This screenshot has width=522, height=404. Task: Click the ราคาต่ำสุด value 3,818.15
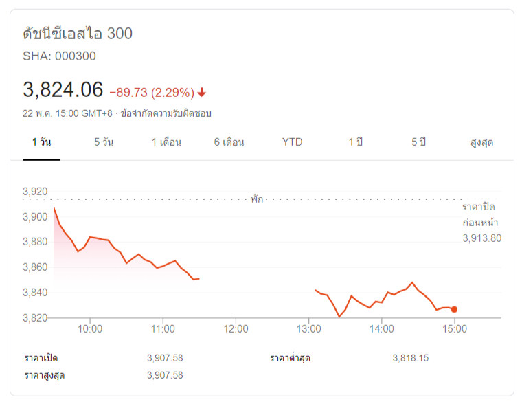(411, 358)
